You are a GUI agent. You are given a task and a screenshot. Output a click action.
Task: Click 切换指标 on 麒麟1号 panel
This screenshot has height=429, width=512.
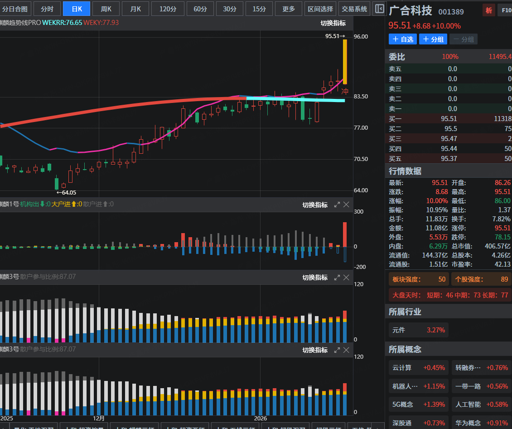pyautogui.click(x=315, y=205)
